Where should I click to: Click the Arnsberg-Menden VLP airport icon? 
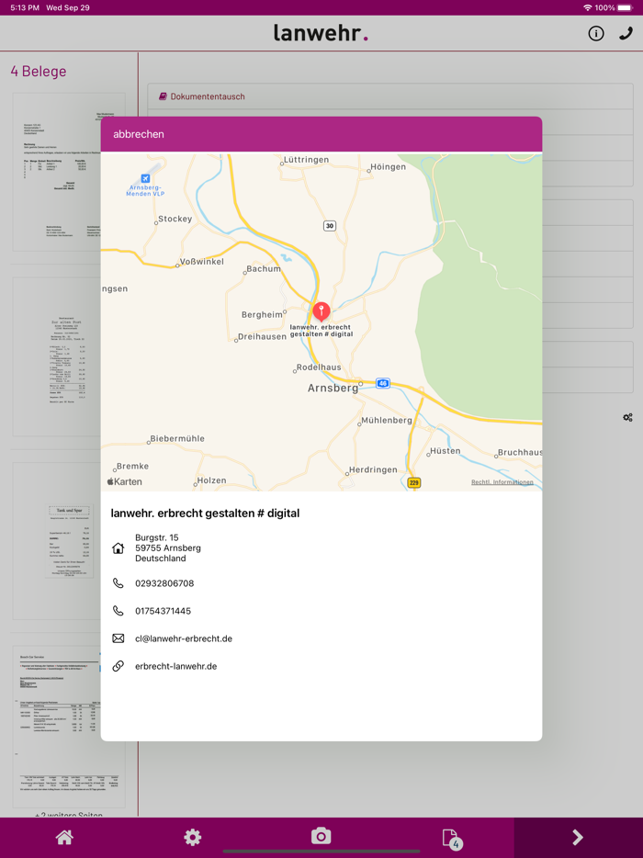point(145,178)
